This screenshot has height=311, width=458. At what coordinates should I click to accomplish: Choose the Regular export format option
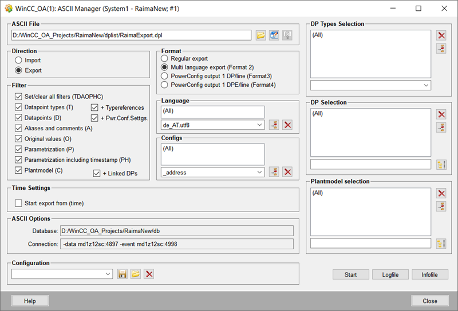[x=165, y=58]
